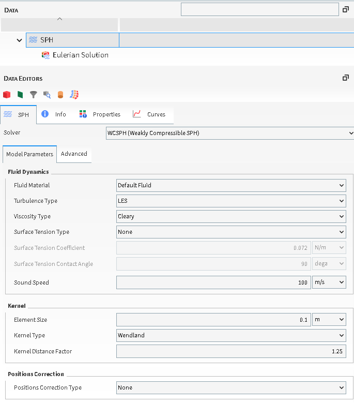Click the red cube icon in Data Editors
Screen dimensions: 354x403
click(7, 95)
